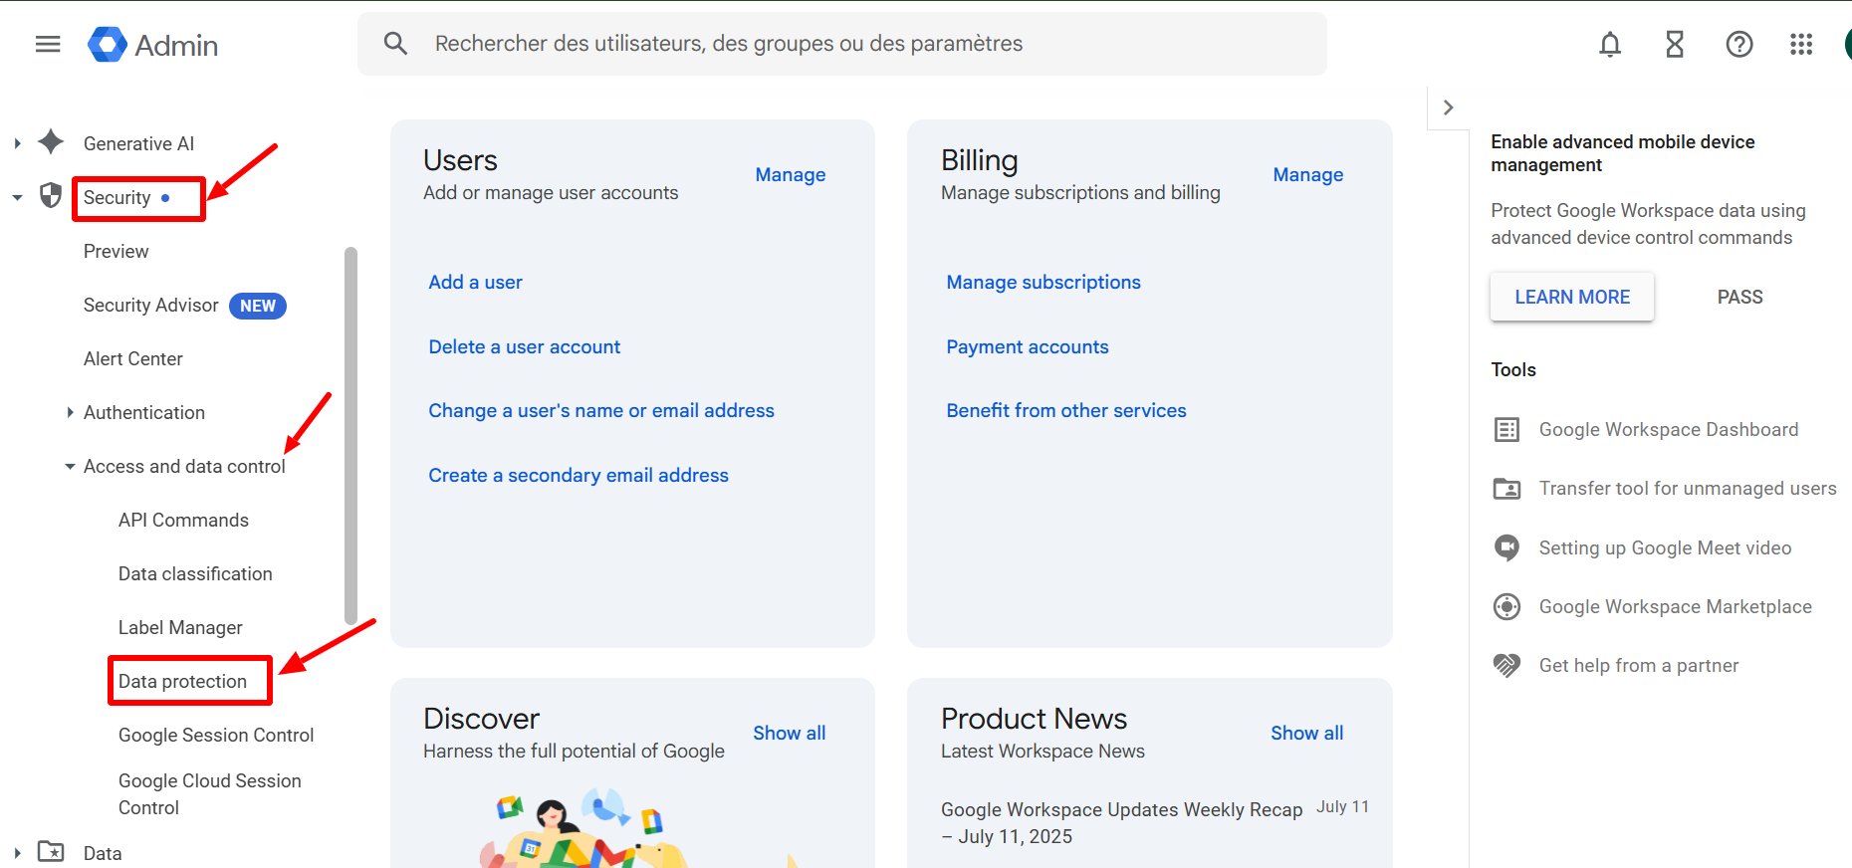The width and height of the screenshot is (1852, 868).
Task: Open Security Advisor in the sidebar
Action: [150, 305]
